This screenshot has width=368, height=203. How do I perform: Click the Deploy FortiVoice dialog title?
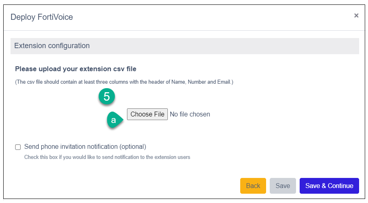pos(42,17)
